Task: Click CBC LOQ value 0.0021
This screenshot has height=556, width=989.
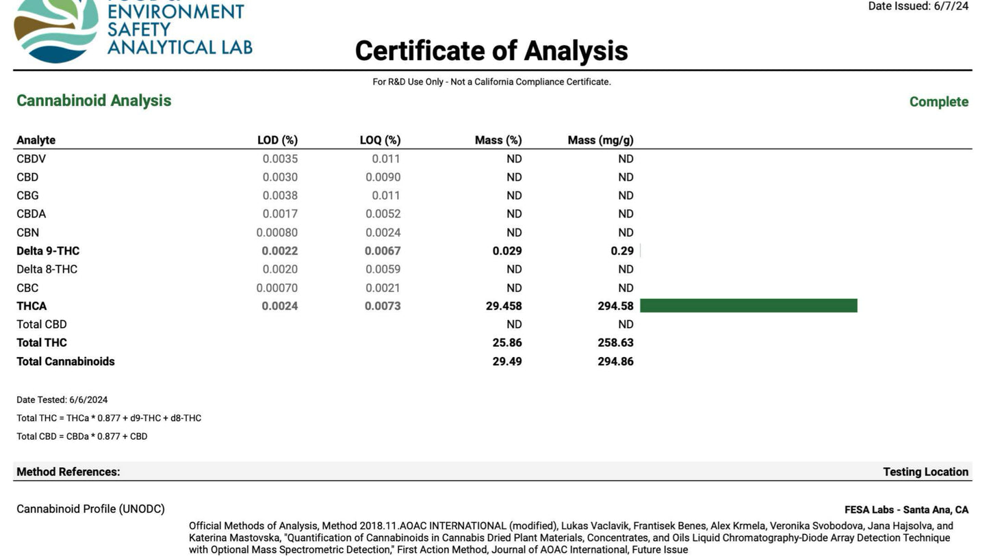Action: [383, 288]
